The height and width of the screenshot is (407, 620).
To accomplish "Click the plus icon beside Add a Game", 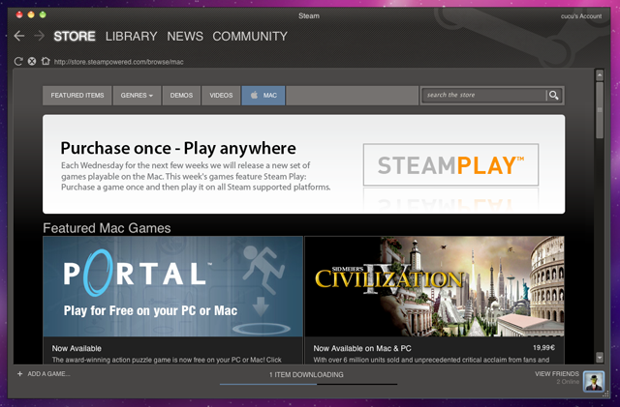I will click(x=19, y=374).
